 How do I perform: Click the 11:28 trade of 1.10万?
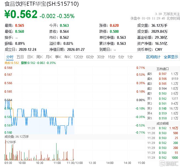click(163, 128)
